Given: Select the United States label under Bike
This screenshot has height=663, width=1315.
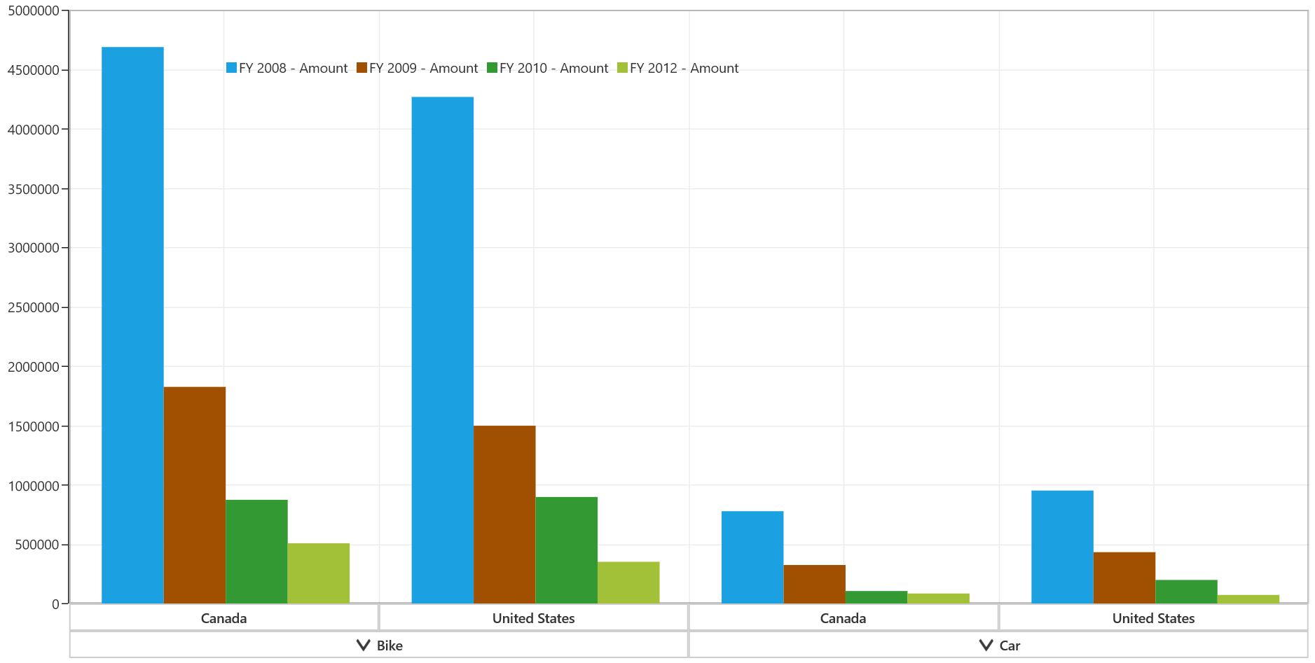Looking at the screenshot, I should pyautogui.click(x=533, y=618).
